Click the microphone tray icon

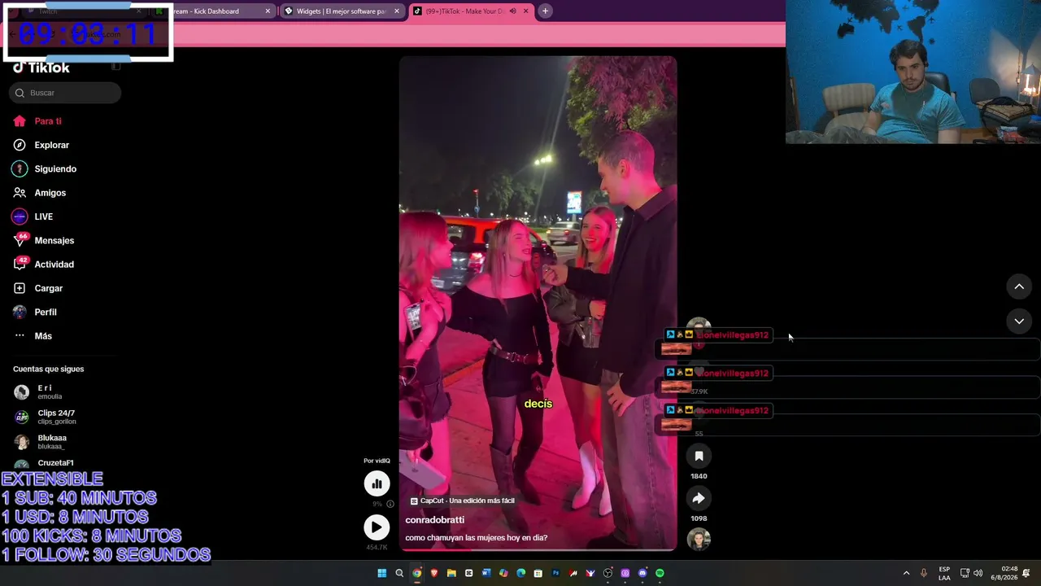coord(923,573)
